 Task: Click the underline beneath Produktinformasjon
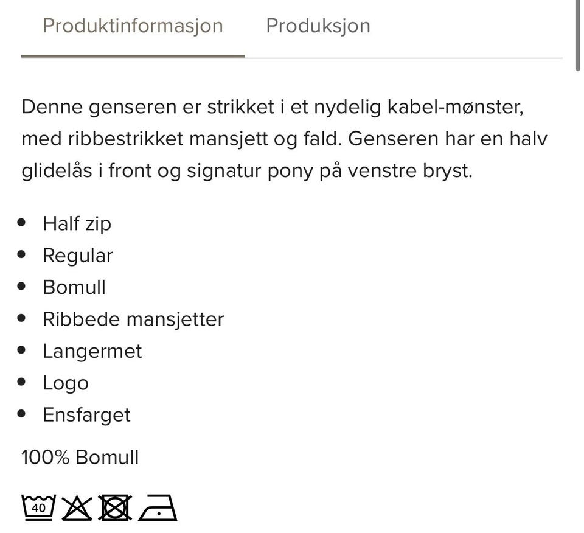click(x=133, y=57)
